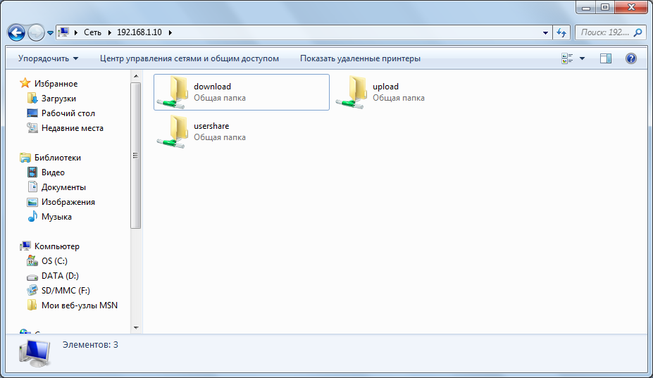Open drive OS (C:)
The image size is (653, 378).
54,261
